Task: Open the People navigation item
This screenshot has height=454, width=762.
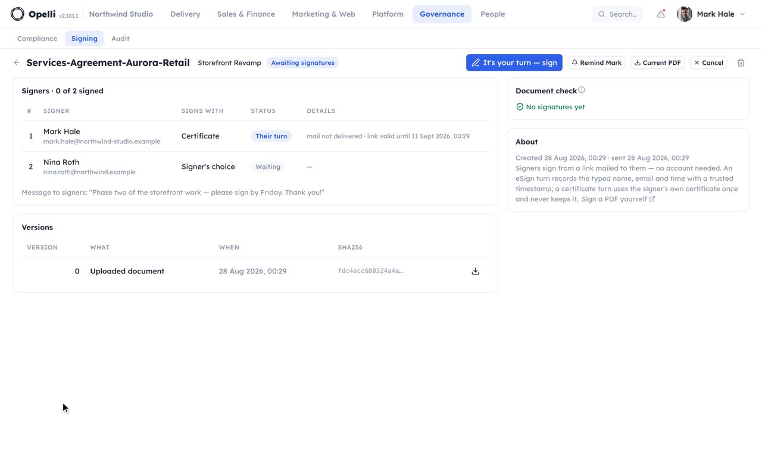Action: [x=492, y=14]
